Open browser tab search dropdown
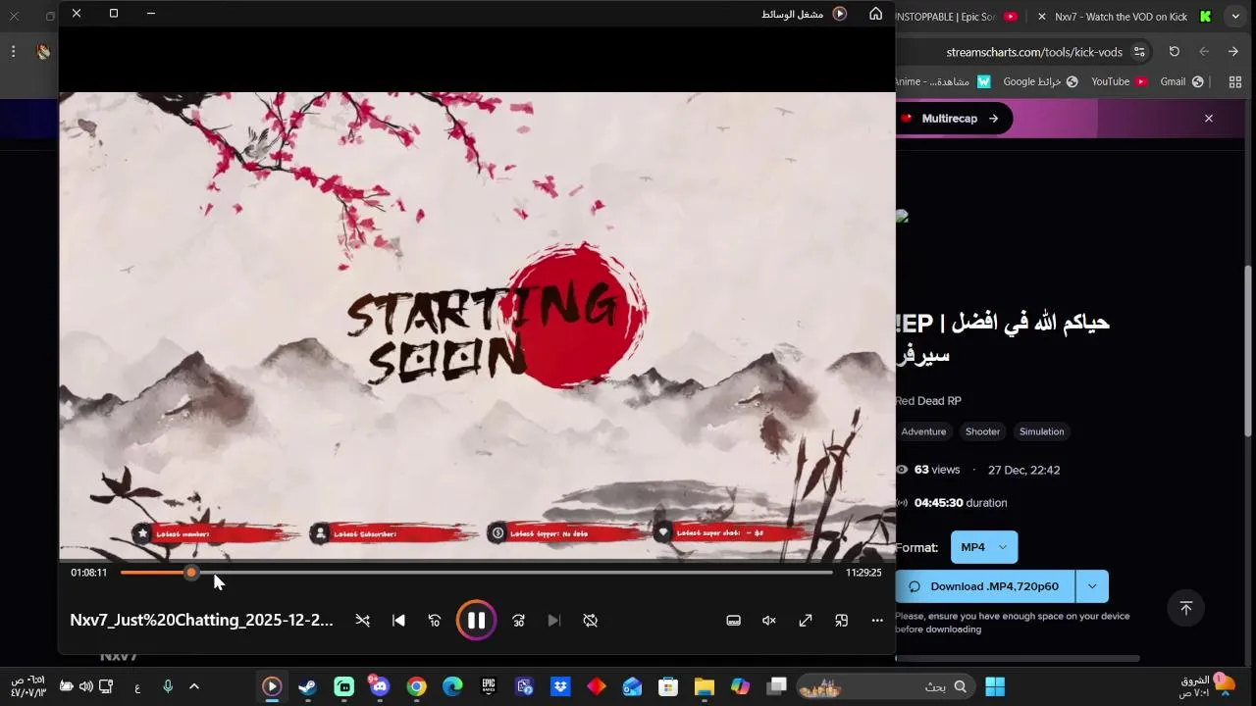 [x=1235, y=17]
